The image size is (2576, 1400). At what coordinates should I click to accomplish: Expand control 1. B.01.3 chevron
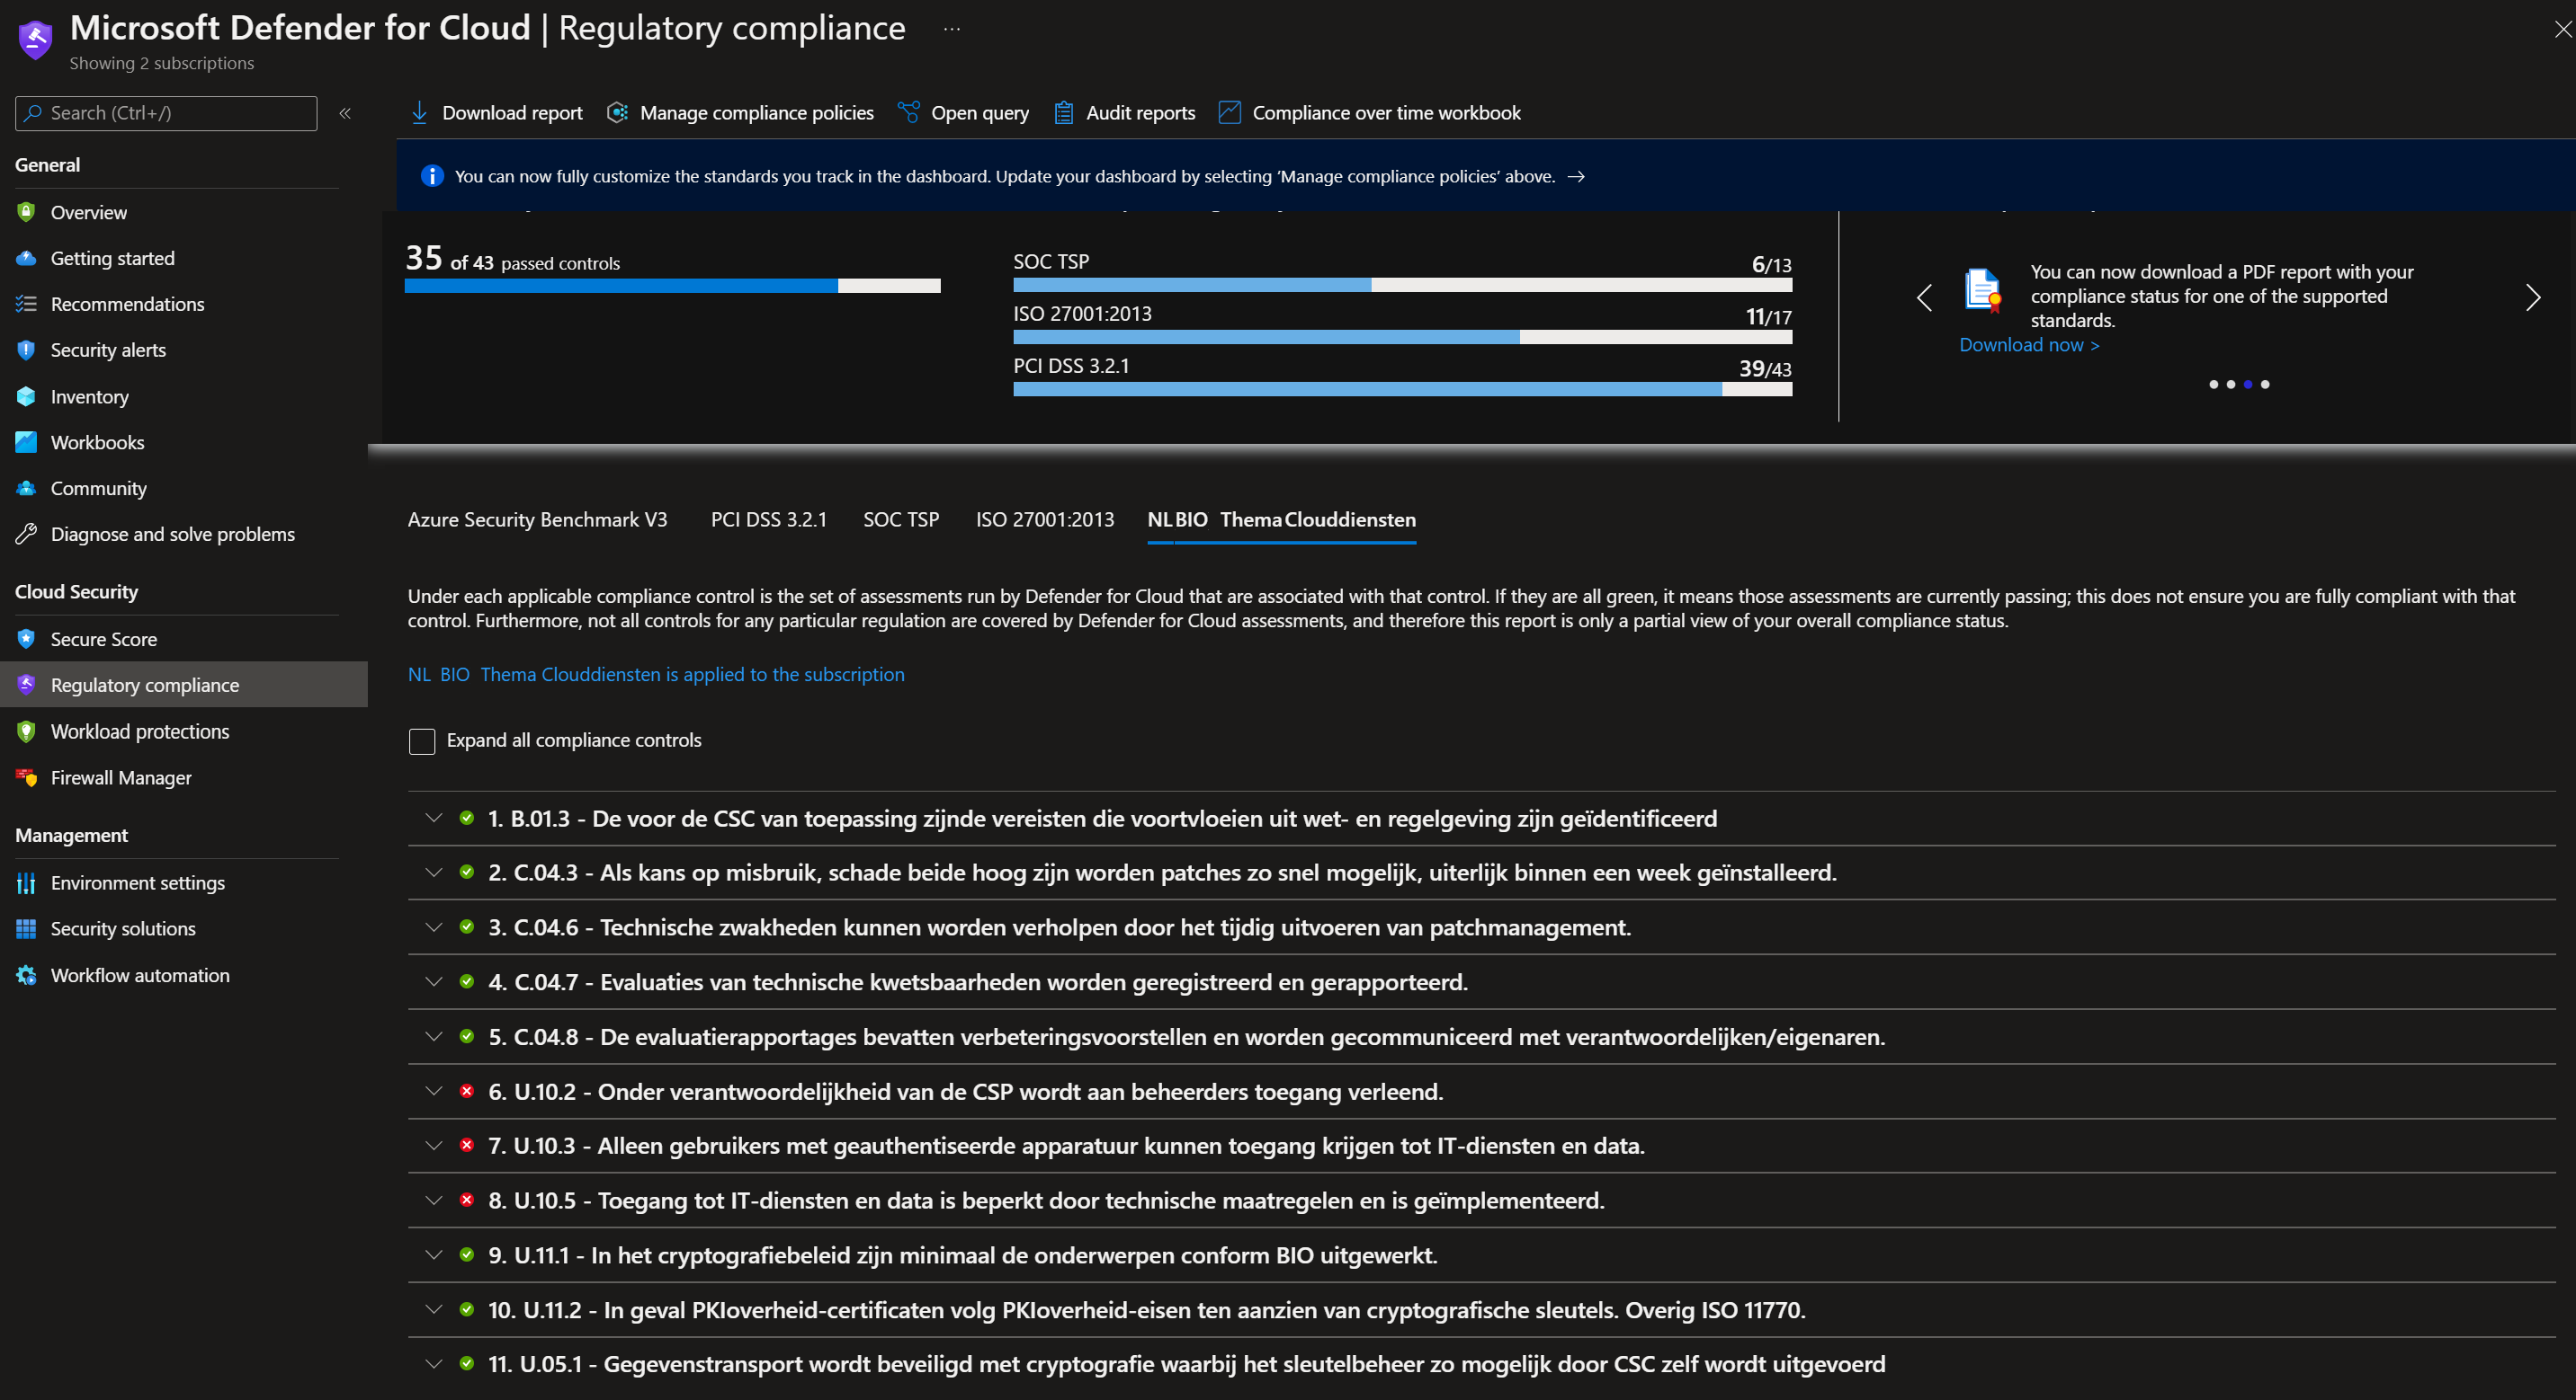point(433,819)
